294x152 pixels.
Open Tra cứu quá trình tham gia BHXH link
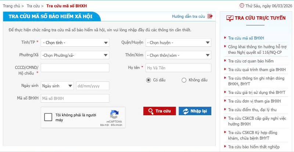(x=257, y=70)
